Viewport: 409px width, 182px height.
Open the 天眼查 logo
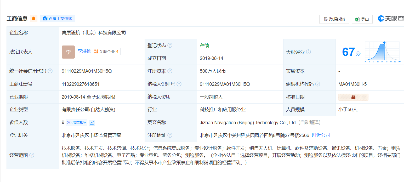point(391,19)
